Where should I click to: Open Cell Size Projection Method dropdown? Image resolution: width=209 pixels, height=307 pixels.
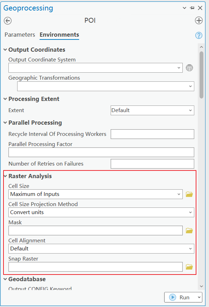pyautogui.click(x=101, y=212)
